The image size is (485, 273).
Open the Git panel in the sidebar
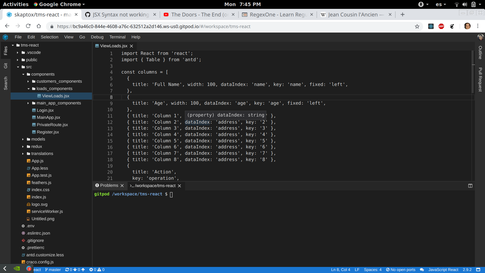click(6, 65)
